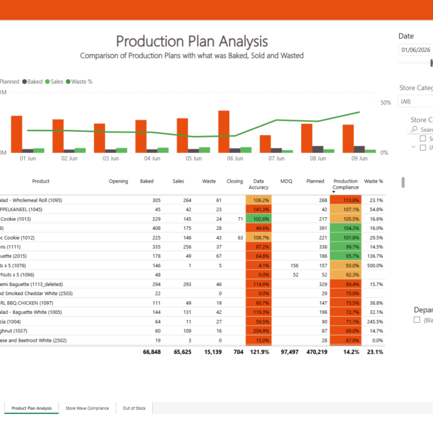Sort by the Sales column header
This screenshot has width=433, height=433.
click(178, 181)
